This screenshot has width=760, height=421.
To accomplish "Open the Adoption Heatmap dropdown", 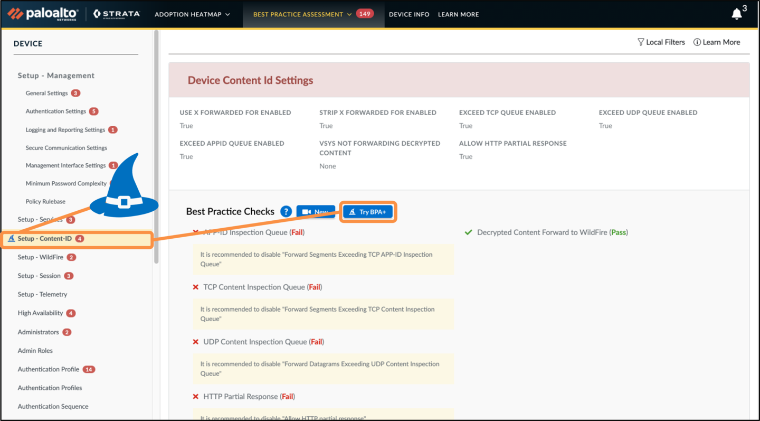I will pos(192,14).
